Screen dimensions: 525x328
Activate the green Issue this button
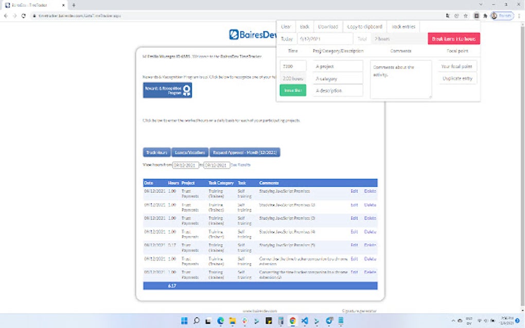click(x=292, y=90)
